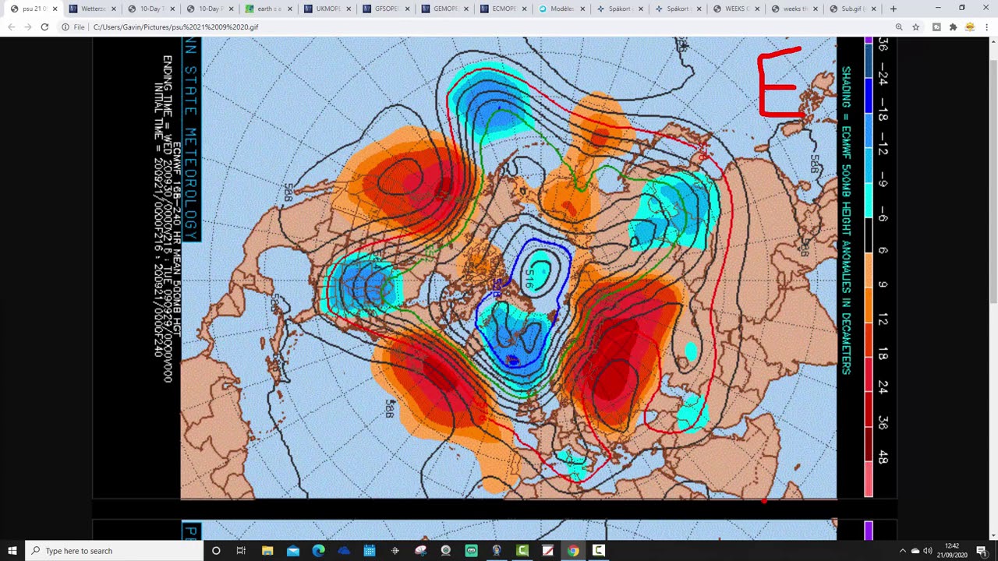Image resolution: width=998 pixels, height=561 pixels.
Task: Switch to the Sub.gif tab
Action: [854, 9]
